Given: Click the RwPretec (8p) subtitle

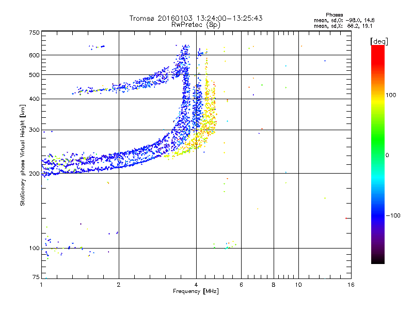Looking at the screenshot, I should [x=196, y=25].
